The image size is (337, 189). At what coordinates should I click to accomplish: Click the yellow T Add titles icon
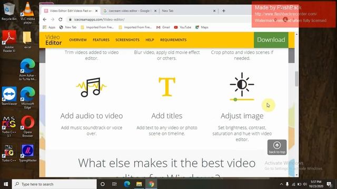pyautogui.click(x=167, y=87)
